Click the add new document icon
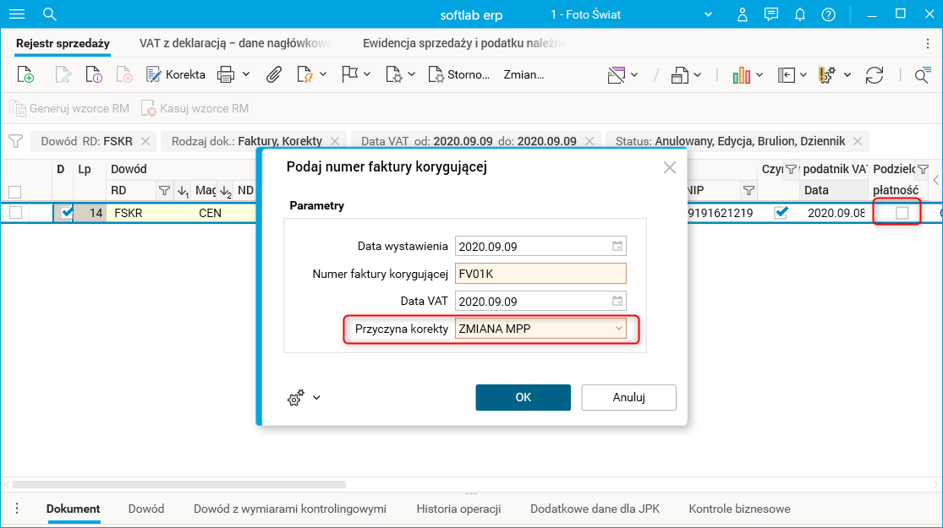The image size is (943, 528). pos(25,74)
